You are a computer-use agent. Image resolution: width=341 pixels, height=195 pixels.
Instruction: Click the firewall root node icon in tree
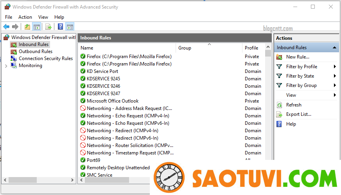coord(7,37)
